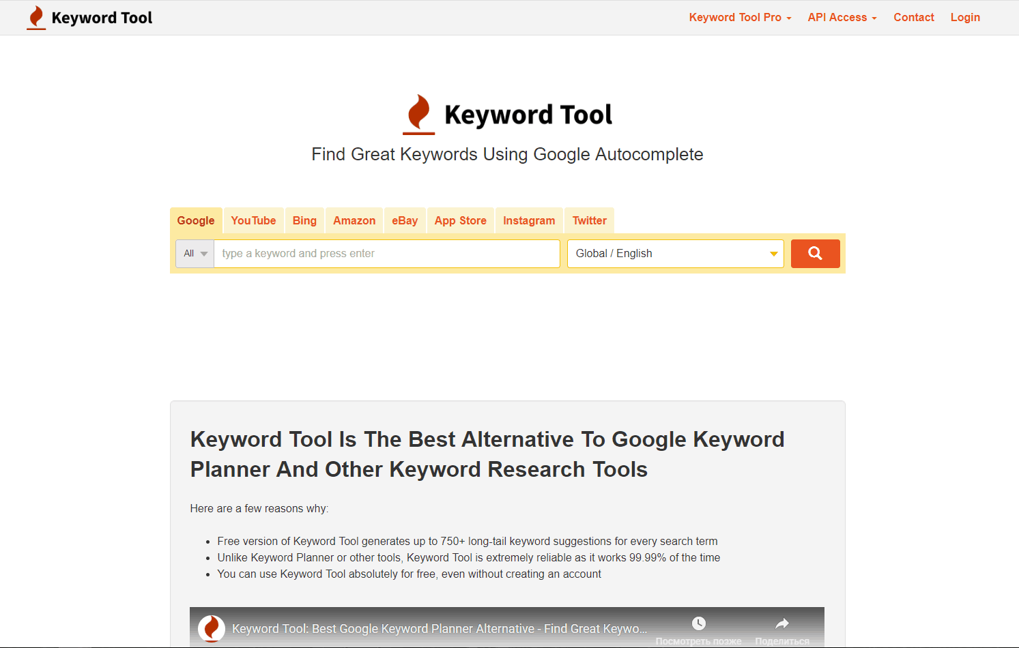Click bullet about using Keyword Tool absolutely for free
Viewport: 1019px width, 648px height.
pyautogui.click(x=410, y=574)
